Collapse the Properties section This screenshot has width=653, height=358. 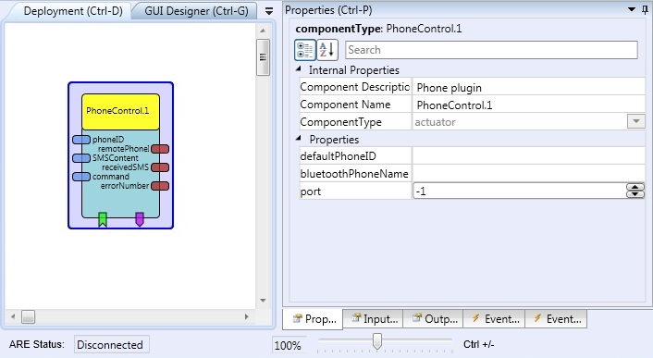point(298,138)
